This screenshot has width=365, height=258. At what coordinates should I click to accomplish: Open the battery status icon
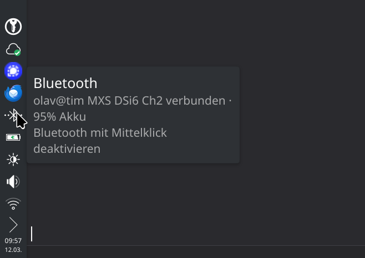point(13,137)
